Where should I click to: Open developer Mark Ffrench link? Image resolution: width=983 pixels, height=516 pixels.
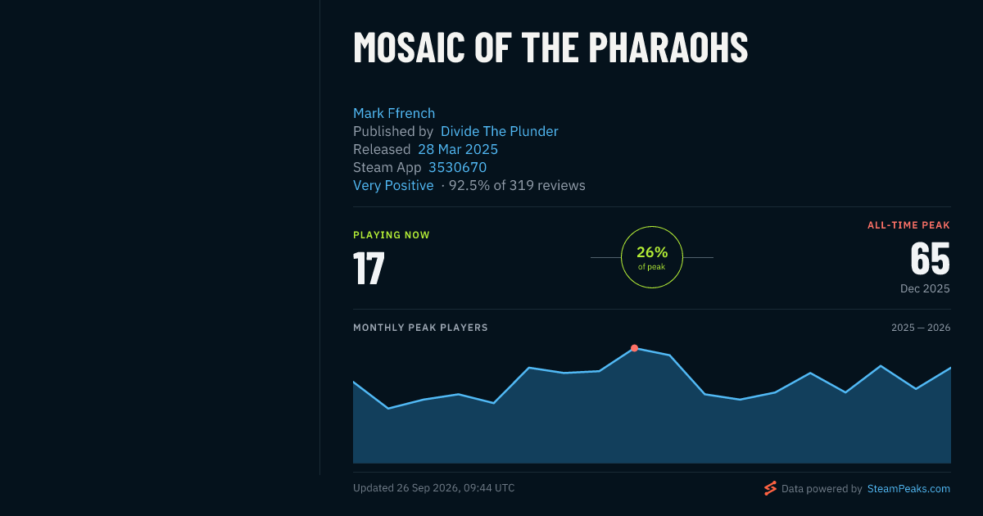pyautogui.click(x=394, y=113)
